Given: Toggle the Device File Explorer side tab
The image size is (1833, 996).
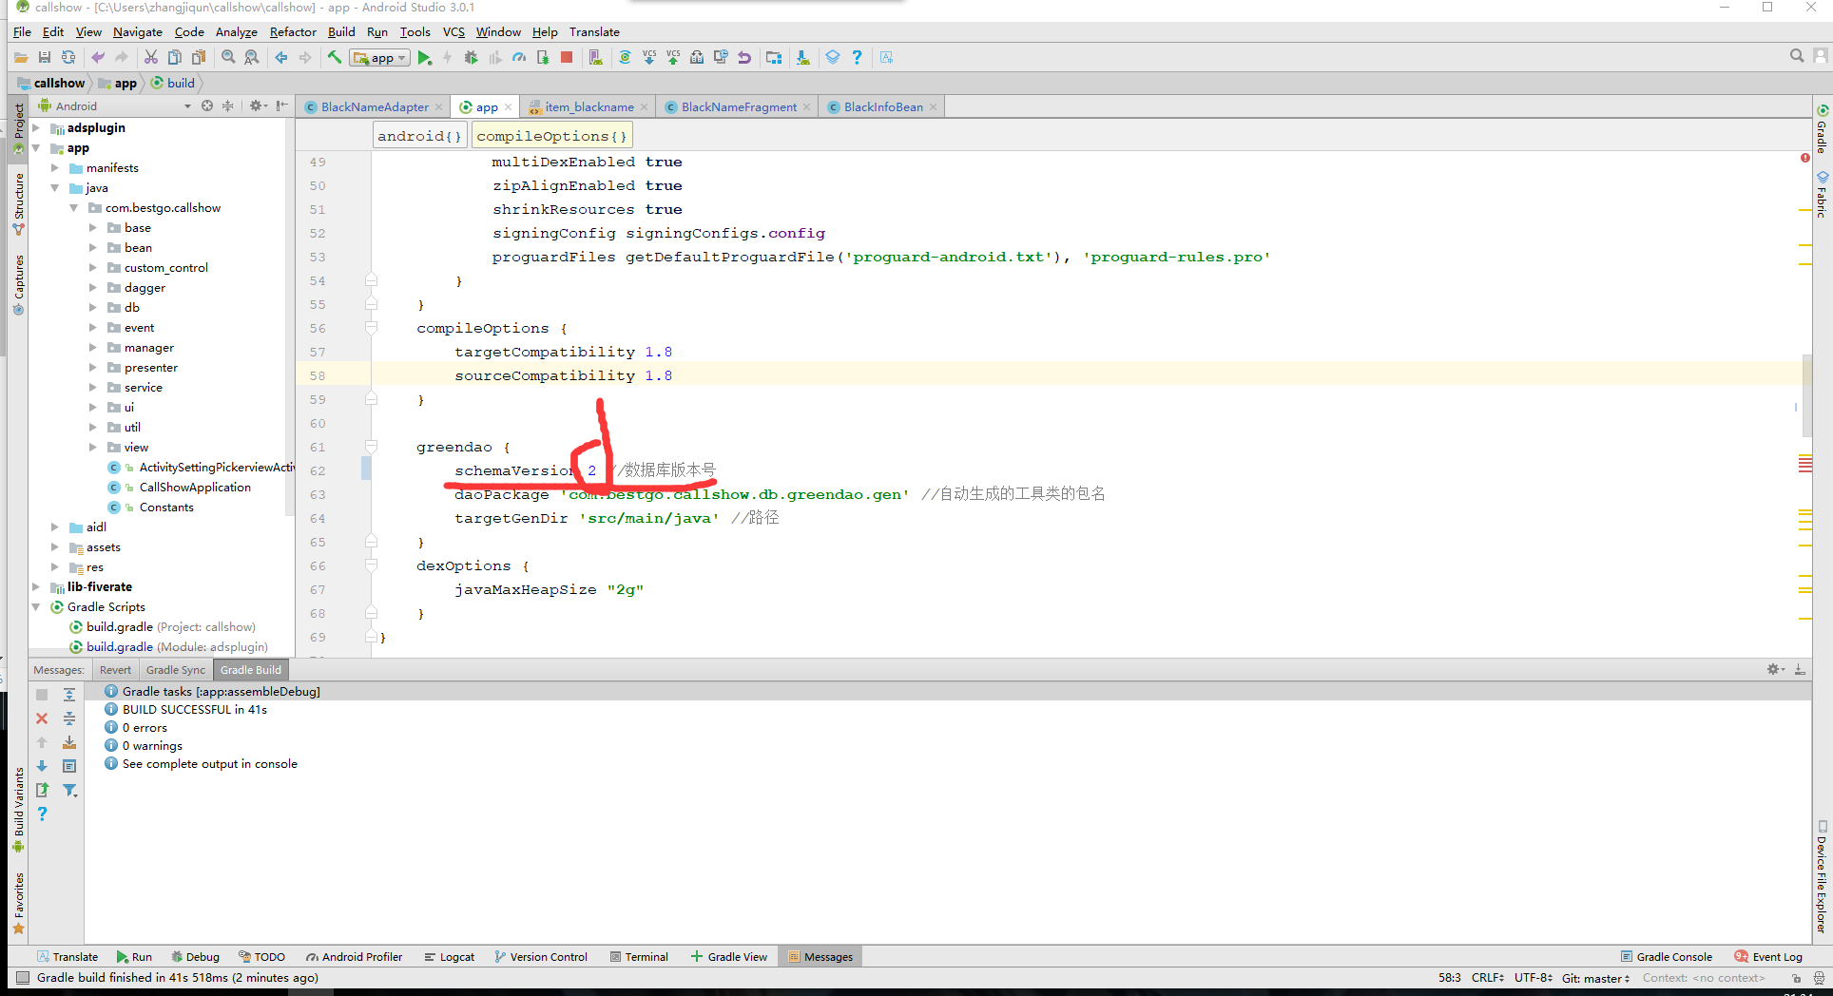Looking at the screenshot, I should coord(1823,877).
